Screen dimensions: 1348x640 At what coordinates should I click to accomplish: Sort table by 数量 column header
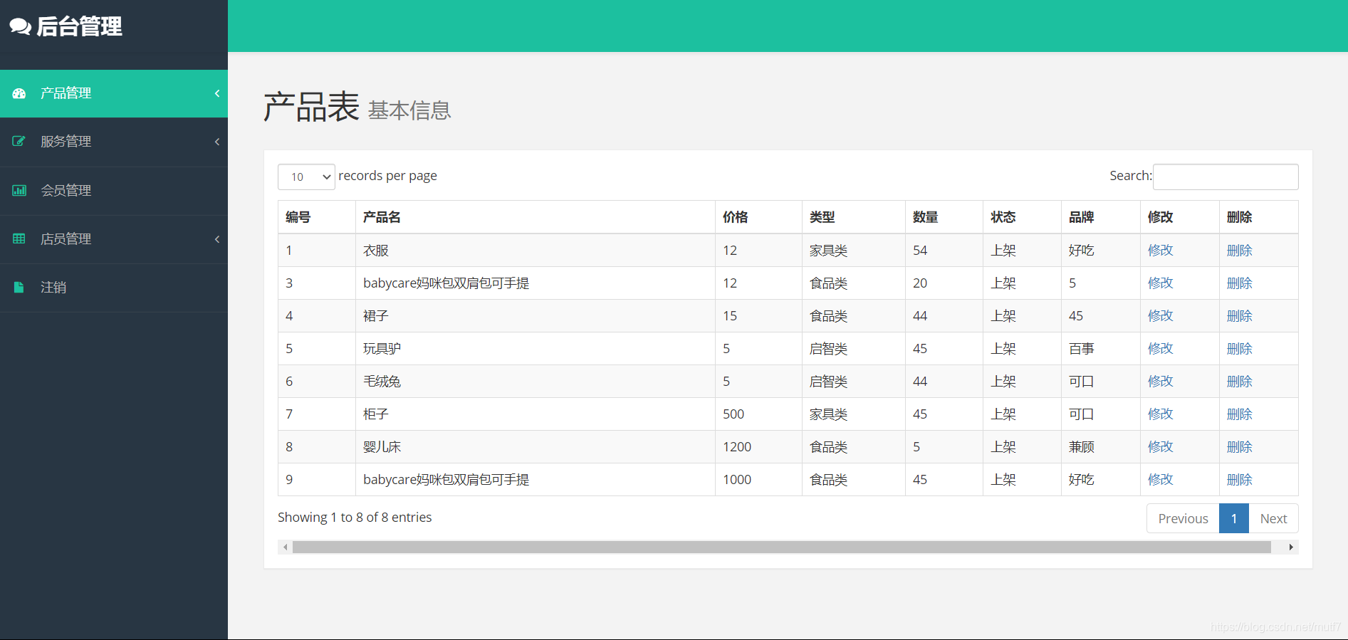(x=944, y=217)
